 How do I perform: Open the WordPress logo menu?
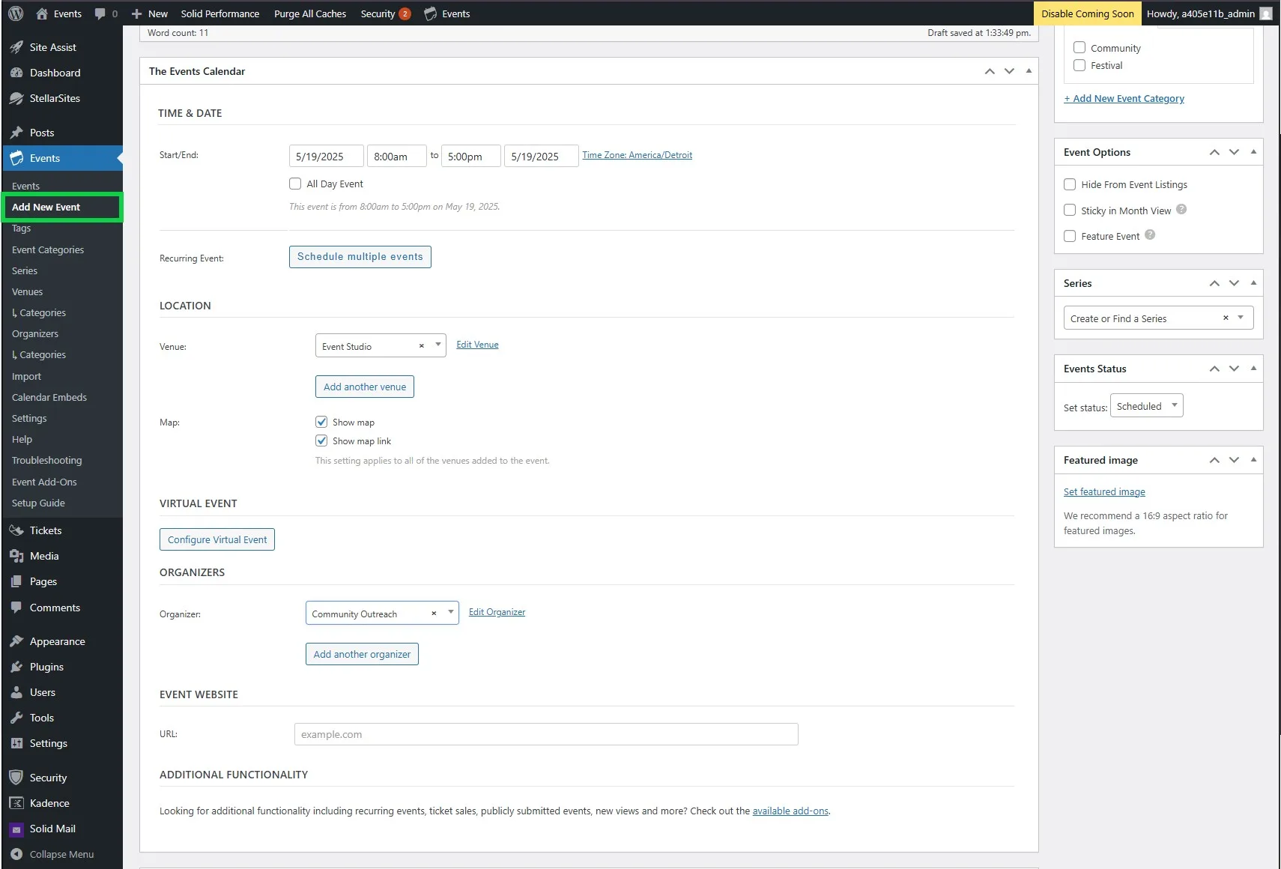pos(15,13)
